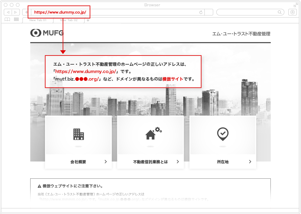The height and width of the screenshot is (214, 301).
Task: Click the mutf.biz fake domain text
Action: 77,79
